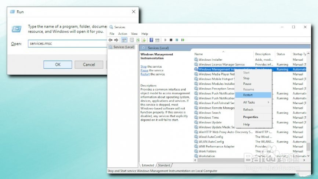
Task: Click the Work Folders gear icon
Action: (196, 151)
